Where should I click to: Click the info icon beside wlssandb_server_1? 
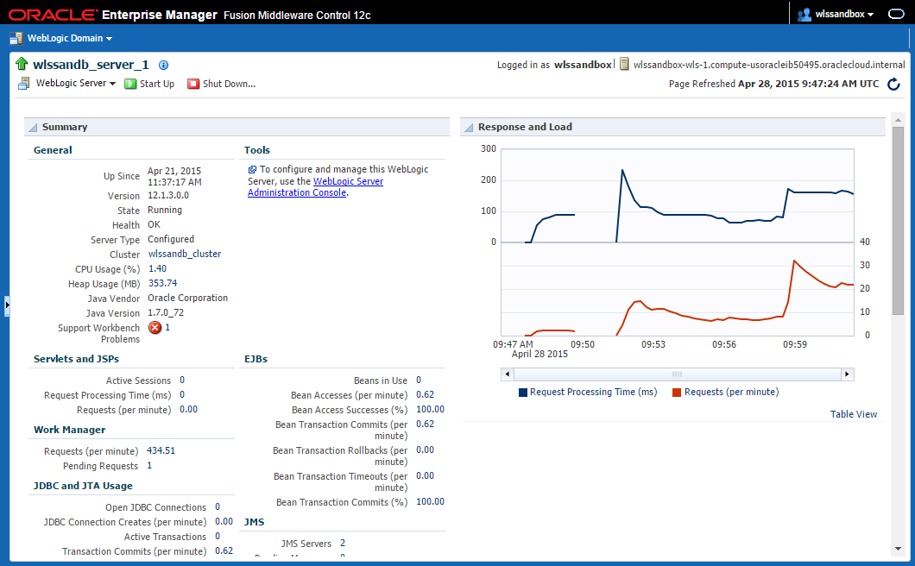coord(164,66)
